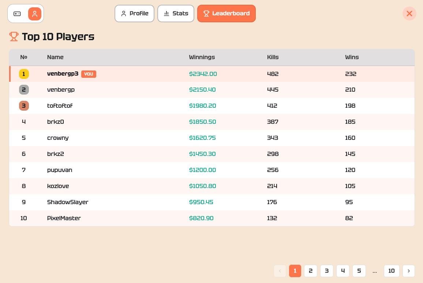Open the Profile tab
Screen dimensions: 423x283
pos(134,14)
